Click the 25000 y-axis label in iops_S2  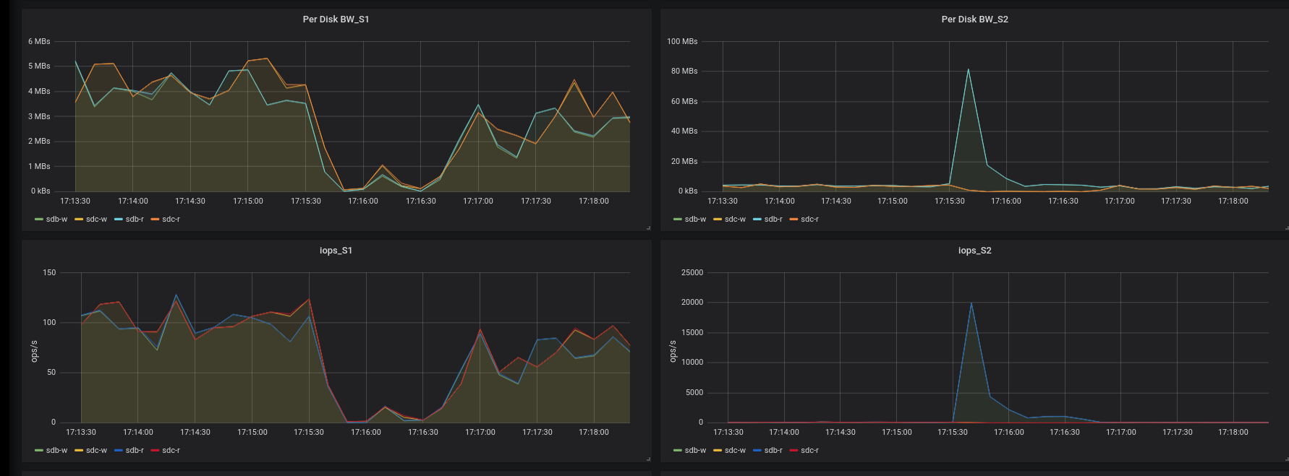coord(692,272)
